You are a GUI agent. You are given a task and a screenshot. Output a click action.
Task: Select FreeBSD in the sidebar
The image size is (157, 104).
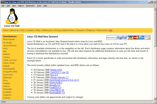[x=7, y=92]
